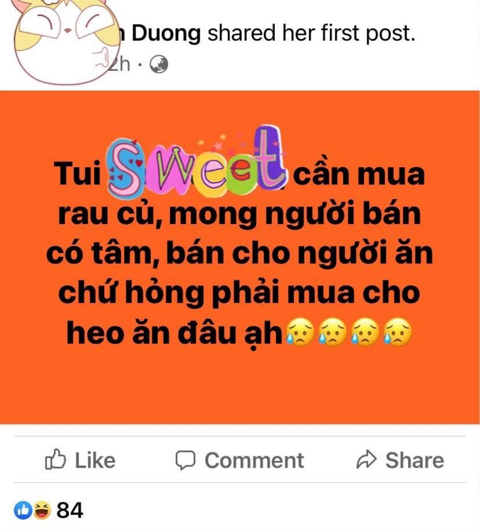Open the blue like reaction icon

click(23, 510)
